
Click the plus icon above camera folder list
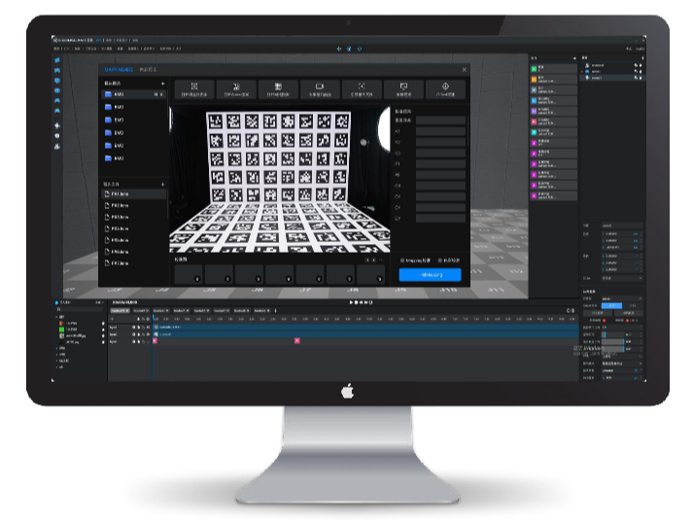point(162,84)
